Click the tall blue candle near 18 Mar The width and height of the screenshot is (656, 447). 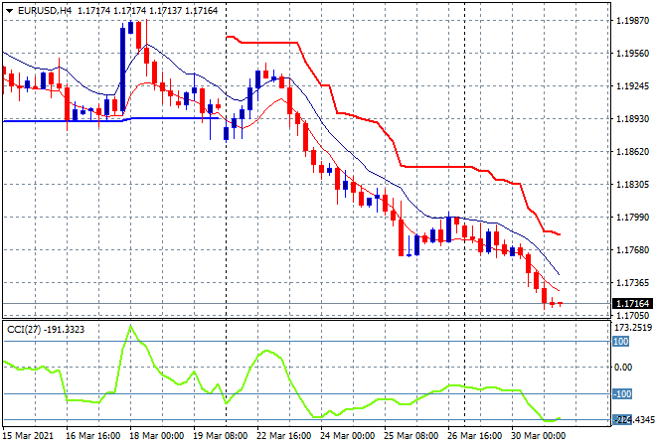(123, 59)
